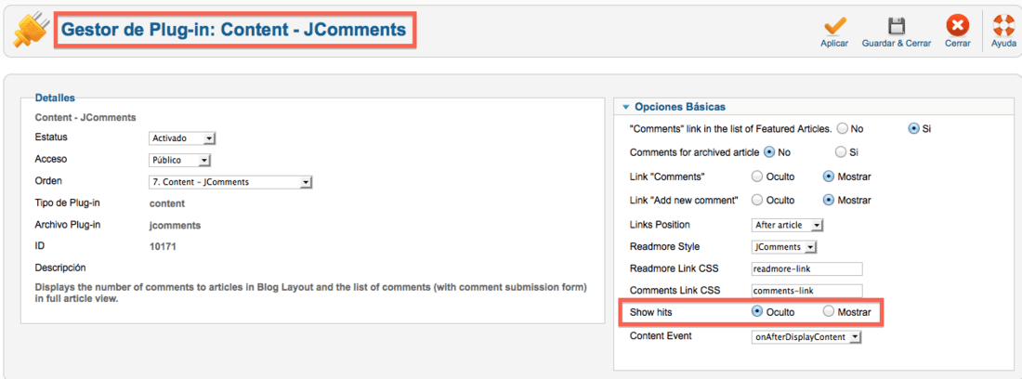This screenshot has width=1022, height=379.
Task: Open the Readmore Style JComments dropdown
Action: pyautogui.click(x=784, y=247)
